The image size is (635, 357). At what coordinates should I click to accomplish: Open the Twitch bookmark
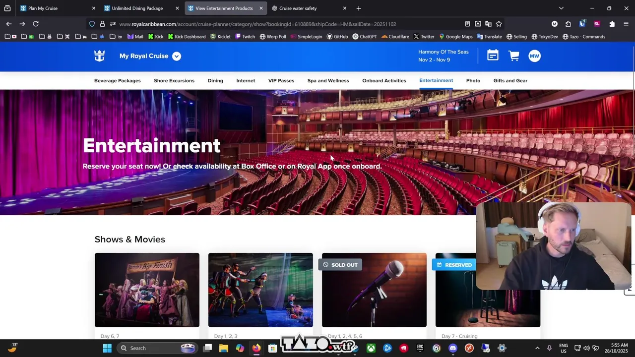[x=245, y=37]
